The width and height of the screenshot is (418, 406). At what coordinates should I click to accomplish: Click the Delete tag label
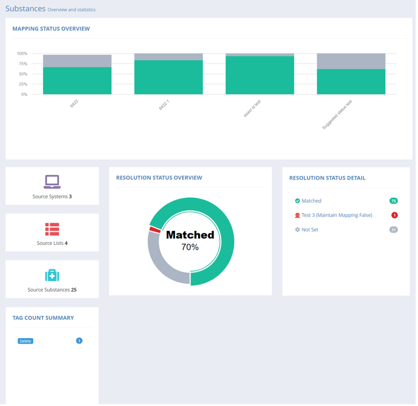pos(25,342)
